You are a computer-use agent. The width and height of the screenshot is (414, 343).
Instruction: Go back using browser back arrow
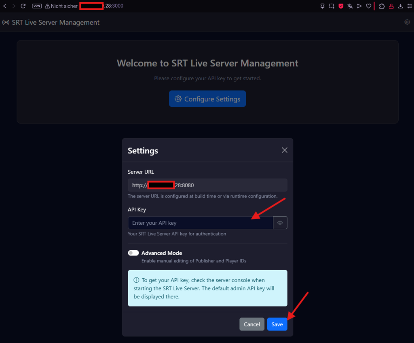(5, 6)
